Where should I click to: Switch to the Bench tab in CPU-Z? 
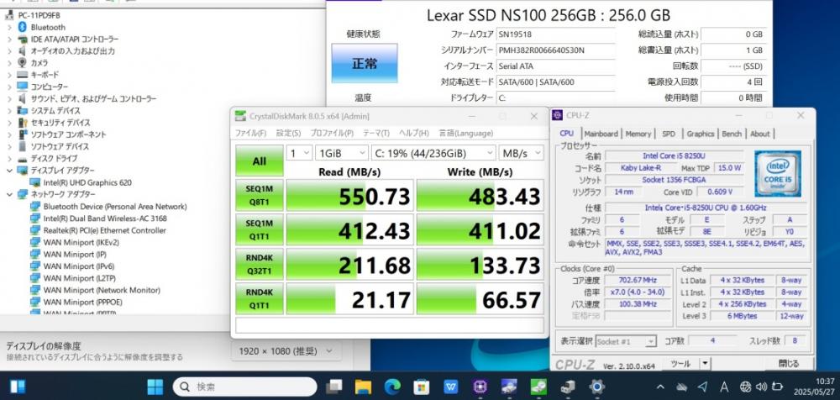tap(732, 134)
